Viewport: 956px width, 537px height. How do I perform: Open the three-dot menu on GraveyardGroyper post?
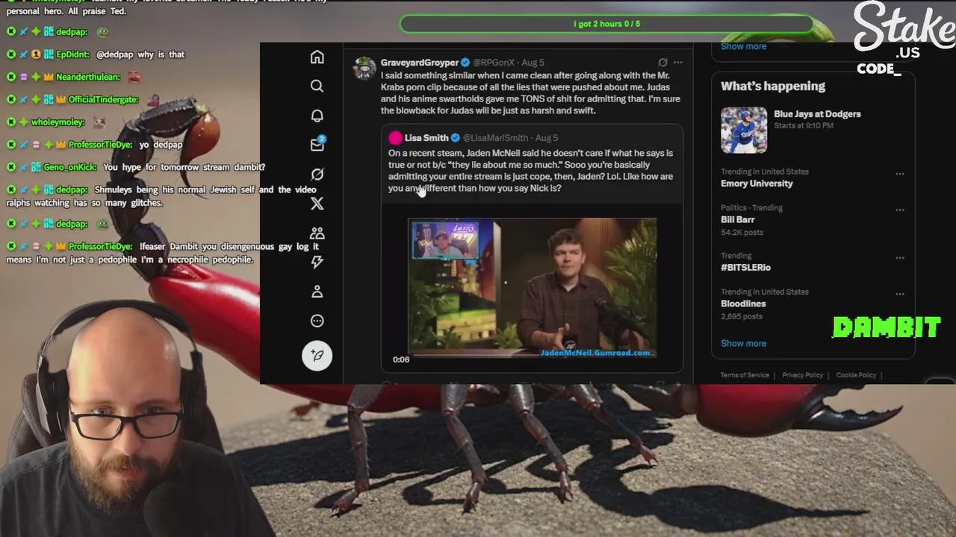pos(678,63)
